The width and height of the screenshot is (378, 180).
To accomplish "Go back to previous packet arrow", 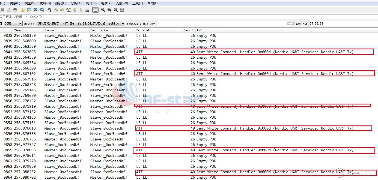I will [56, 10].
